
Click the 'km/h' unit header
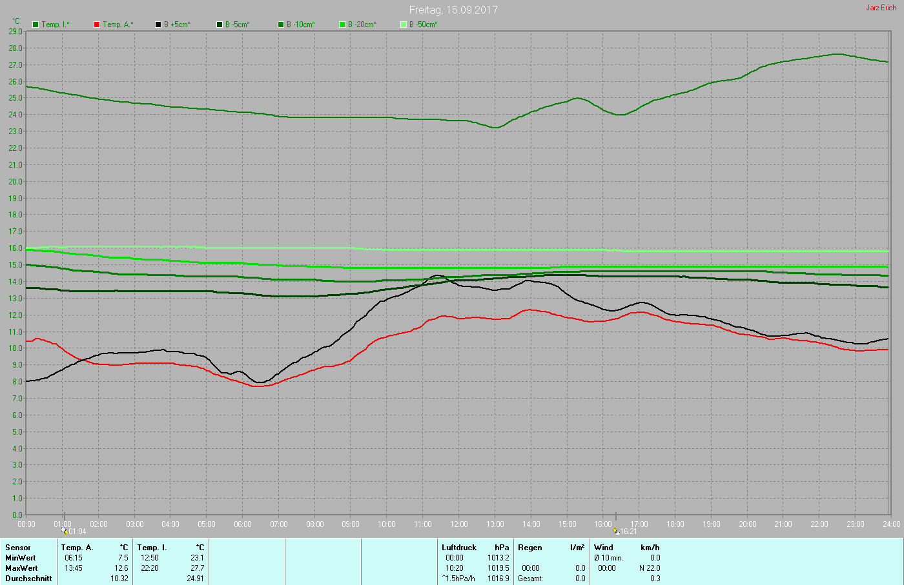click(x=650, y=548)
